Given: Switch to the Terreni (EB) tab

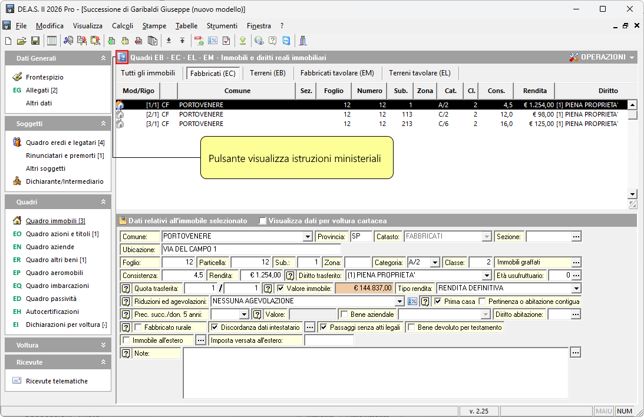Looking at the screenshot, I should tap(267, 73).
